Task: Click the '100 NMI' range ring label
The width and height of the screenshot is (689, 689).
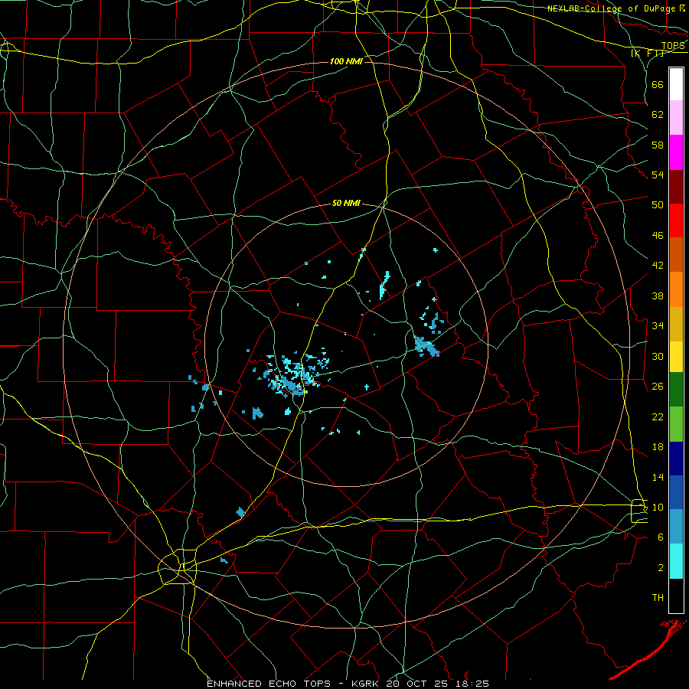Action: point(346,61)
